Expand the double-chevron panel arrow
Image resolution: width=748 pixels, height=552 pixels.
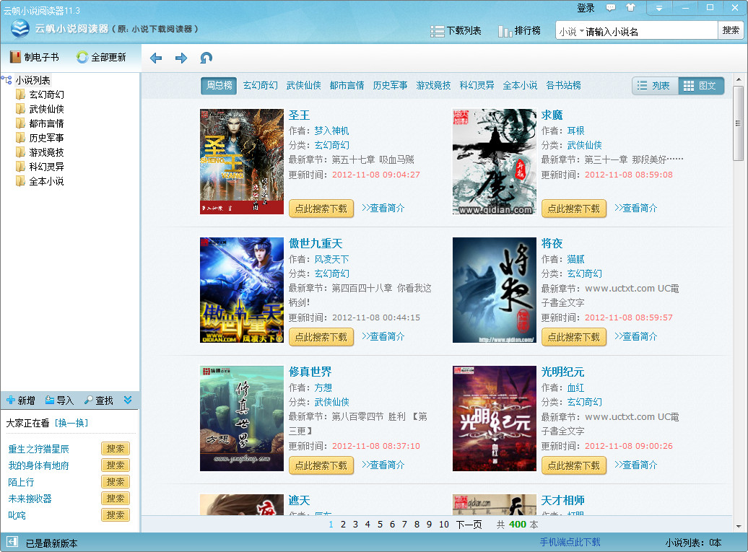(x=128, y=400)
